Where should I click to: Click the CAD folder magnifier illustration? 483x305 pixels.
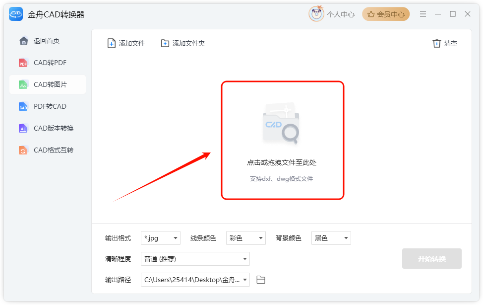pyautogui.click(x=281, y=124)
